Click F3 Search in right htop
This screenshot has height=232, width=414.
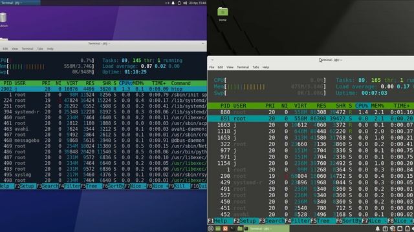tap(272, 221)
